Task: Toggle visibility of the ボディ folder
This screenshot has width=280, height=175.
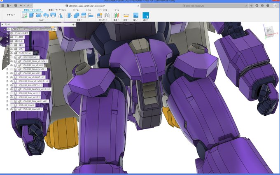Action: point(12,49)
